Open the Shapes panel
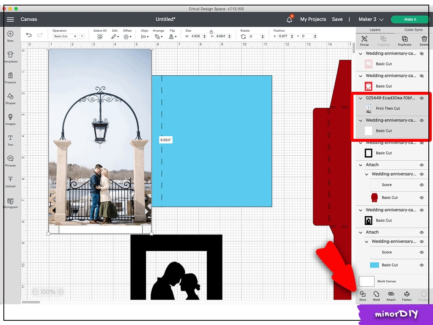Viewport: 433px width, 325px height. click(x=10, y=99)
